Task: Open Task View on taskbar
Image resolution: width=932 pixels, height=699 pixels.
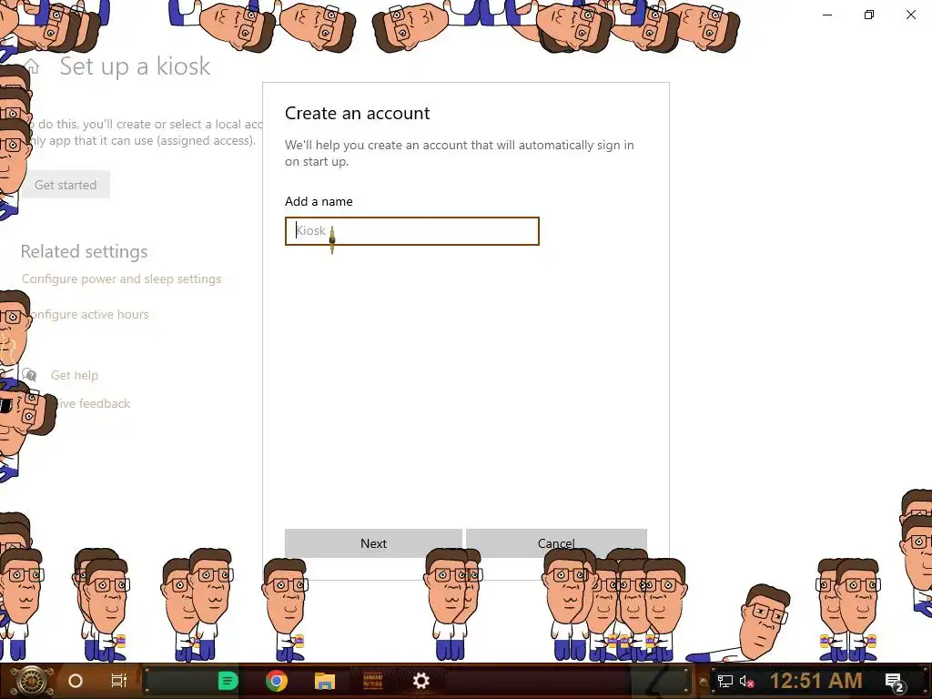Action: pyautogui.click(x=119, y=681)
